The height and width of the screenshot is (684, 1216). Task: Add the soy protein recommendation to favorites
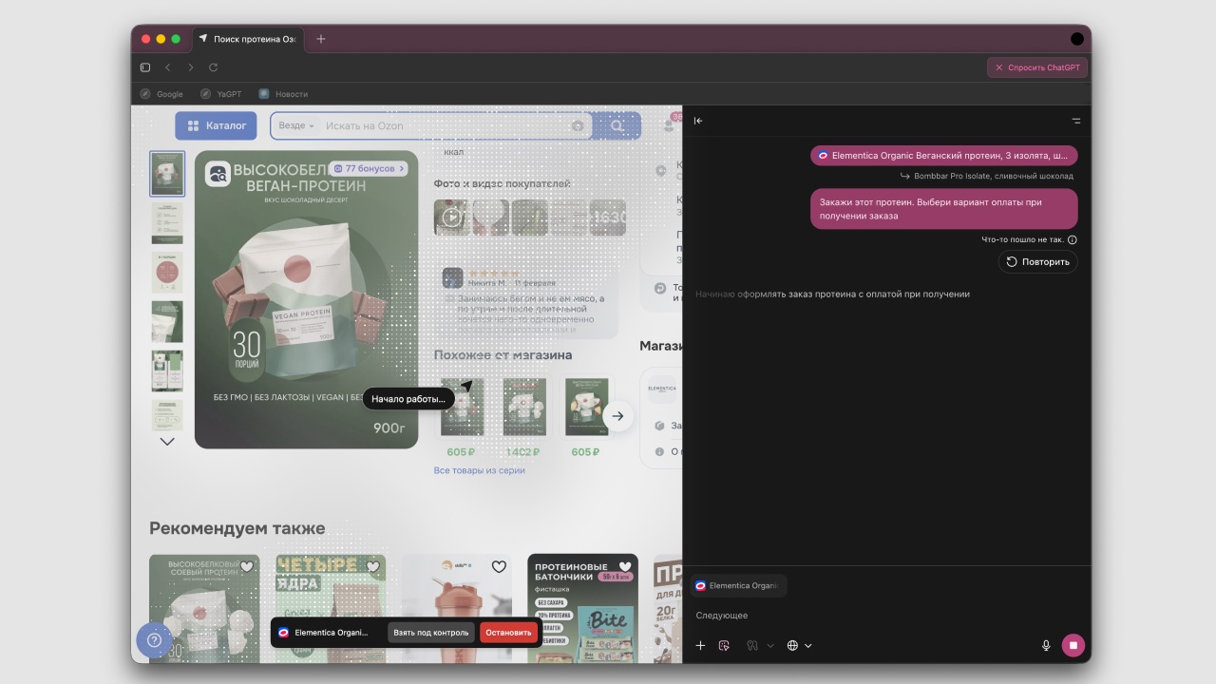pyautogui.click(x=247, y=567)
